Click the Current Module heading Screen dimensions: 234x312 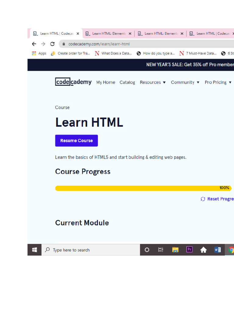click(x=82, y=223)
